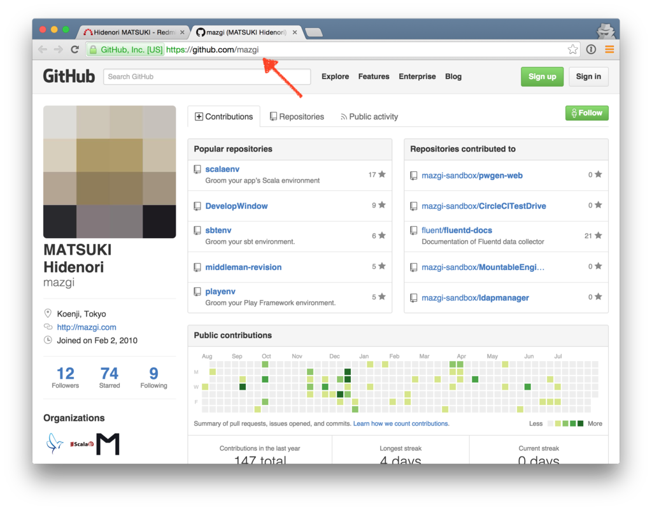This screenshot has width=652, height=510.
Task: Open mazgi-sandbox/CircleCITestDrive repository
Action: point(484,206)
